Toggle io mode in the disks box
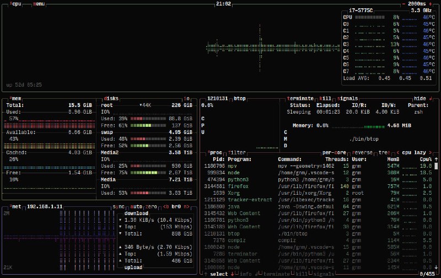Image resolution: width=441 pixels, height=278 pixels. click(x=186, y=99)
